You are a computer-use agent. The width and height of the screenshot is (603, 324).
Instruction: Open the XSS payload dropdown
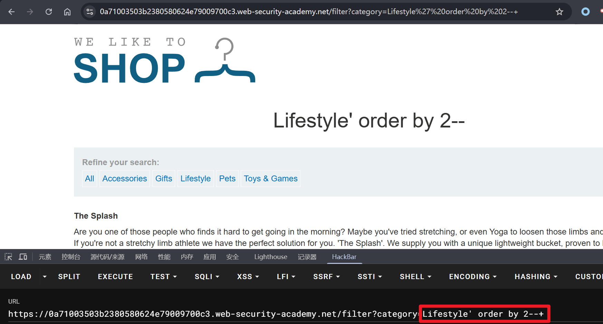pos(248,277)
